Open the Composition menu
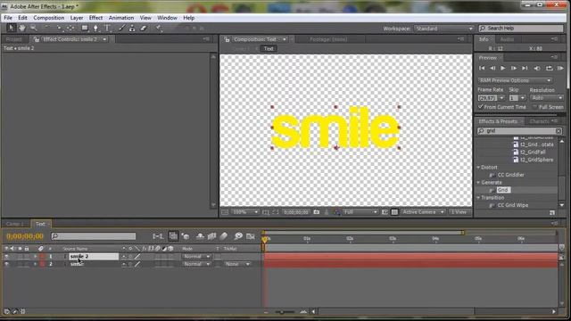The height and width of the screenshot is (321, 571). pyautogui.click(x=49, y=18)
